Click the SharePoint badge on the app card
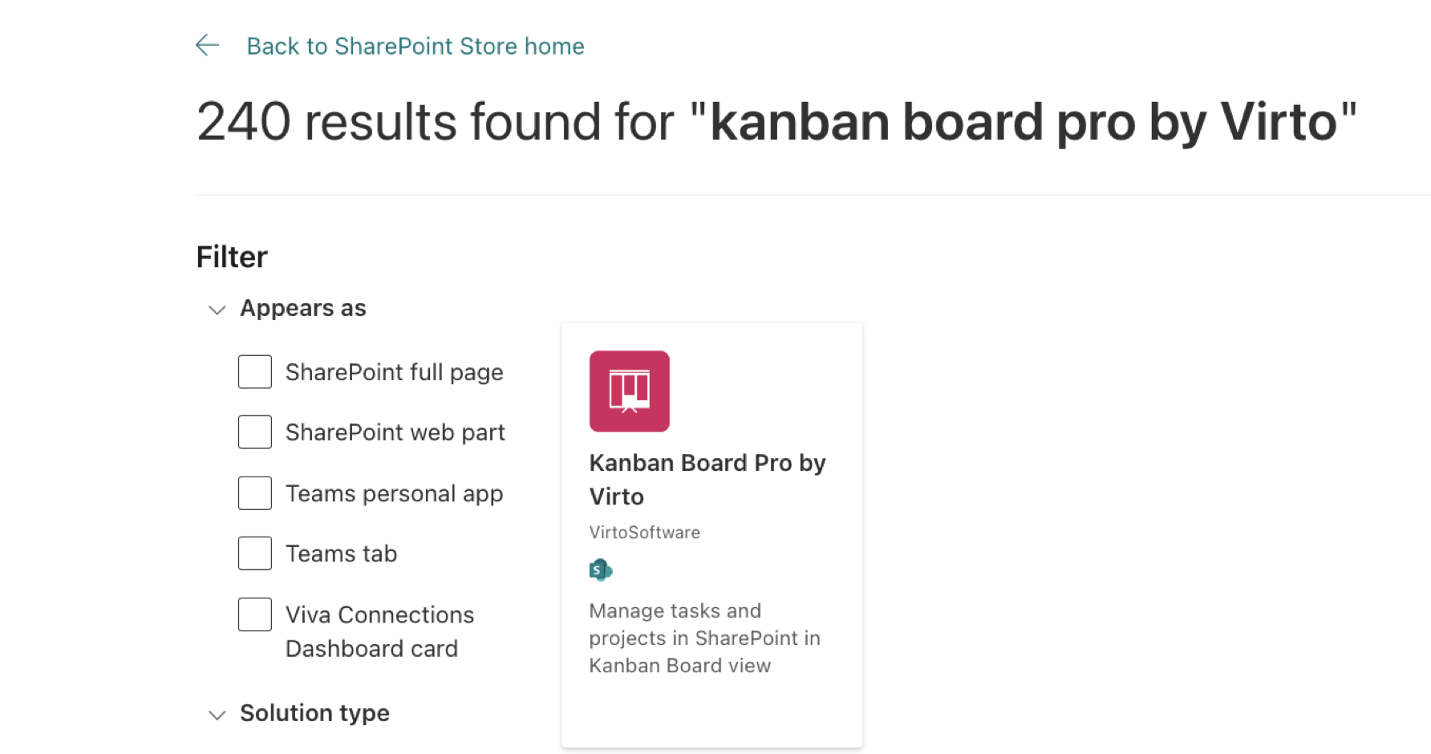Image resolution: width=1431 pixels, height=754 pixels. point(600,570)
